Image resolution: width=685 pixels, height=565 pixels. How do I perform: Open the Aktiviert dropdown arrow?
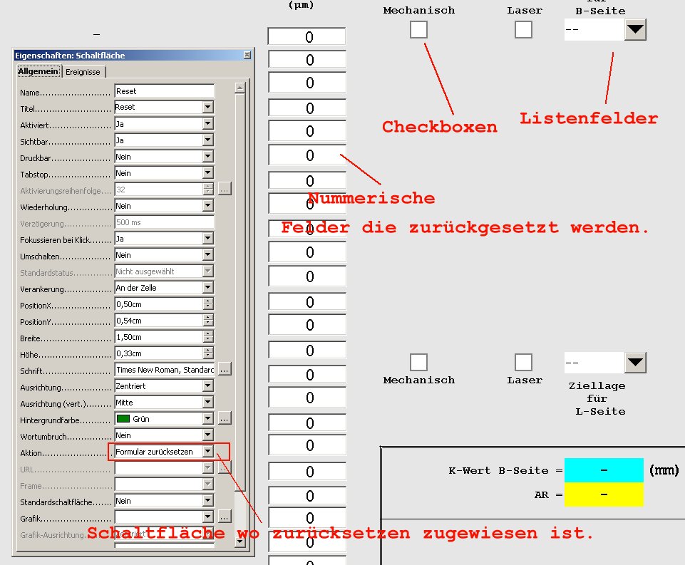pyautogui.click(x=208, y=124)
